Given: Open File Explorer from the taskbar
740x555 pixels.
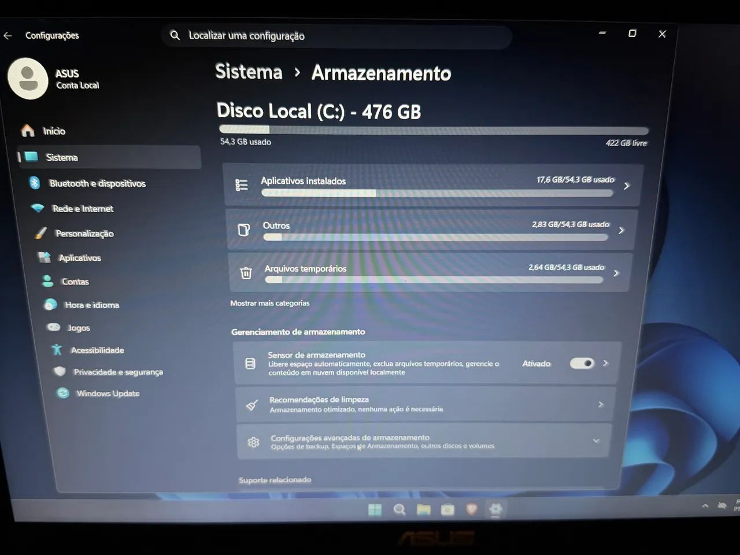Looking at the screenshot, I should (x=424, y=509).
